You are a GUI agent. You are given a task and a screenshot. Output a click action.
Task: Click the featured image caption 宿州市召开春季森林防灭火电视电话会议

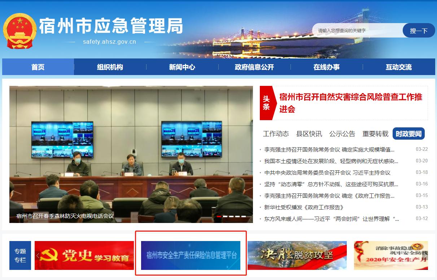[x=65, y=217]
